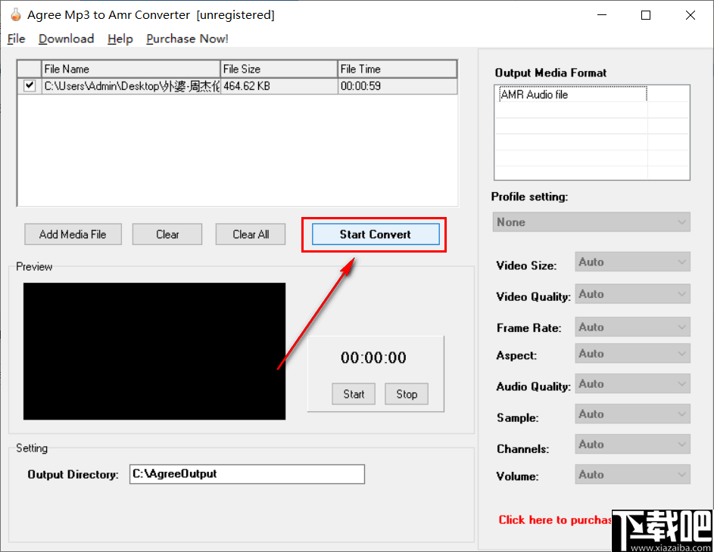Click the Clear All button

coord(250,234)
